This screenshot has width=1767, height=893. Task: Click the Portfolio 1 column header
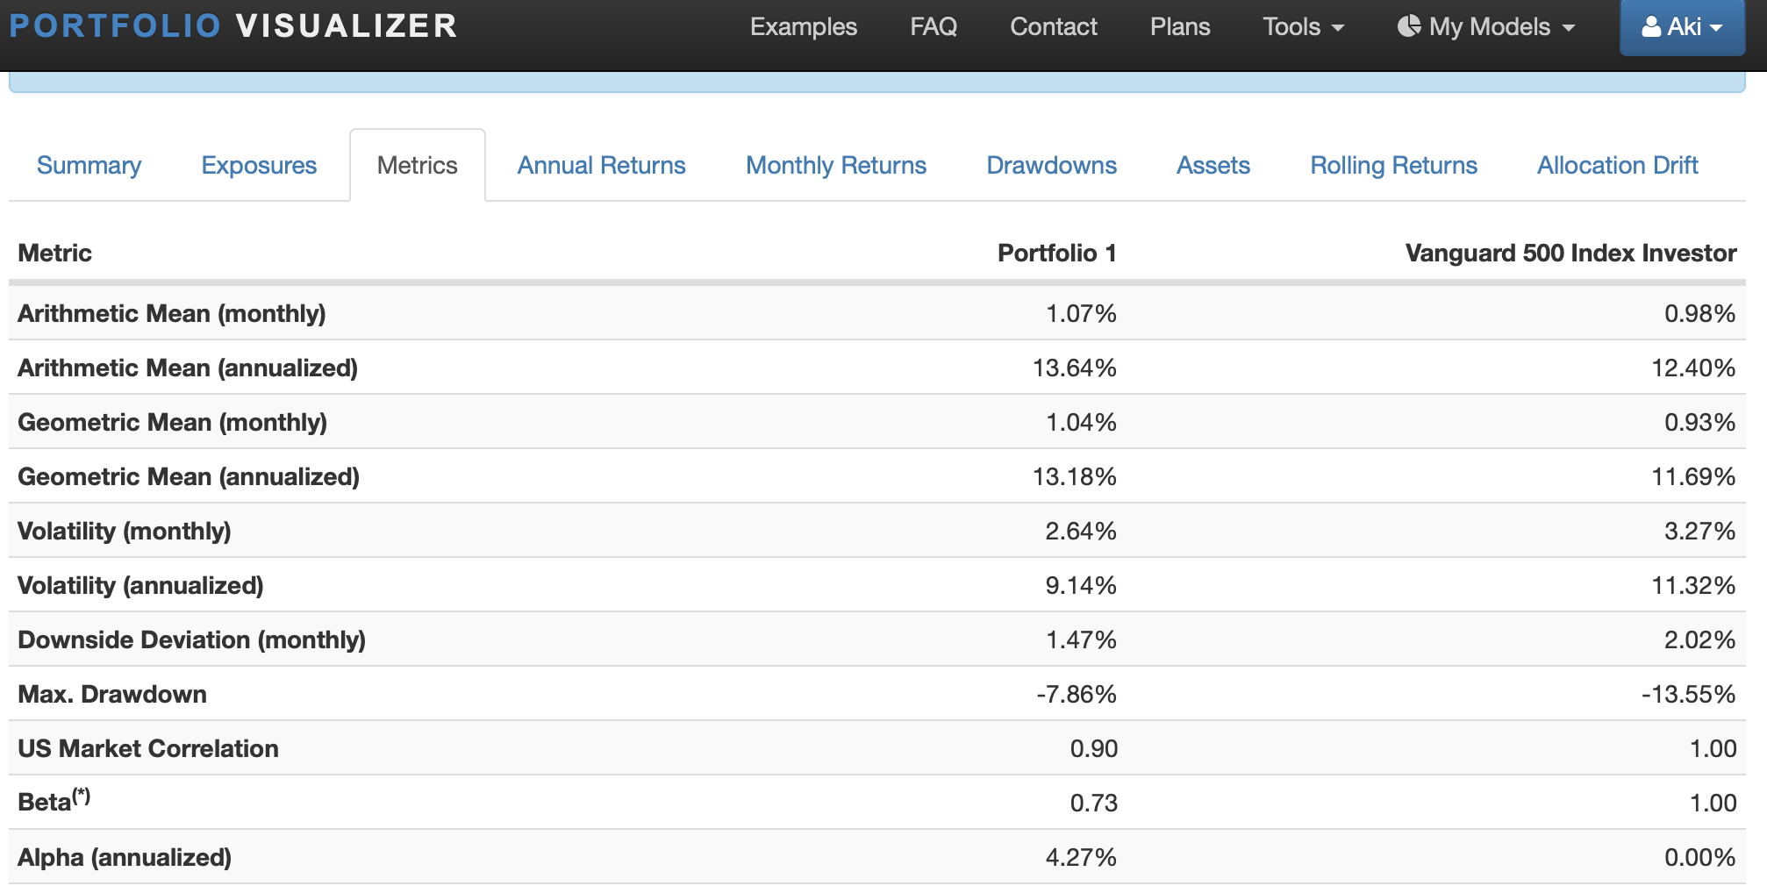[x=1057, y=253]
